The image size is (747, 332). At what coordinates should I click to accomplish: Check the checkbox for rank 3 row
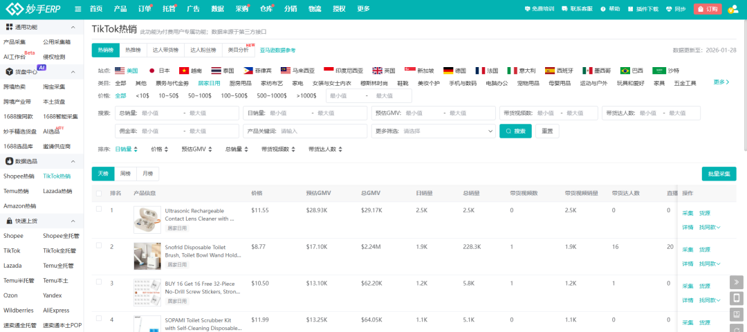(99, 282)
